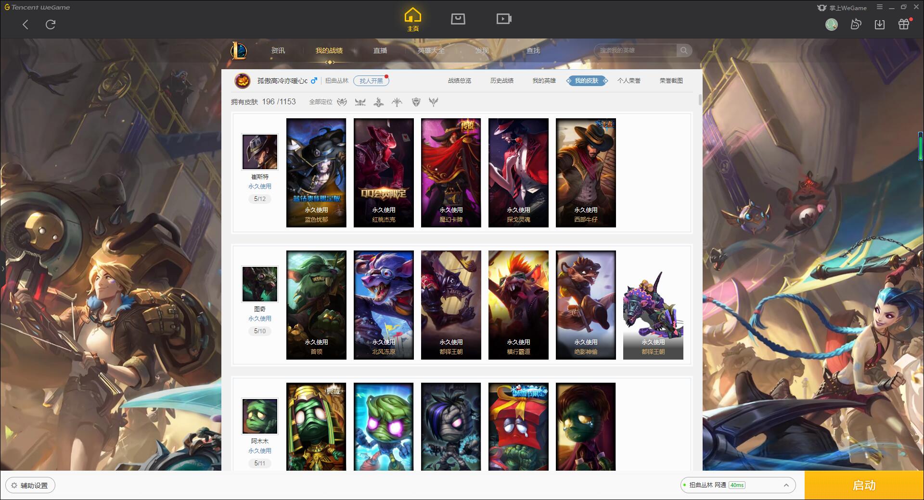Open the 西部牛仔 skin thumbnail

tap(586, 173)
